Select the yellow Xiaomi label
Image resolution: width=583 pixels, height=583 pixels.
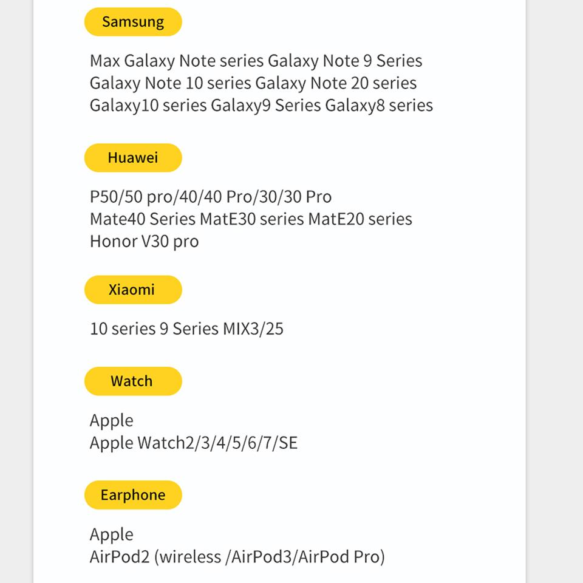[x=133, y=290]
